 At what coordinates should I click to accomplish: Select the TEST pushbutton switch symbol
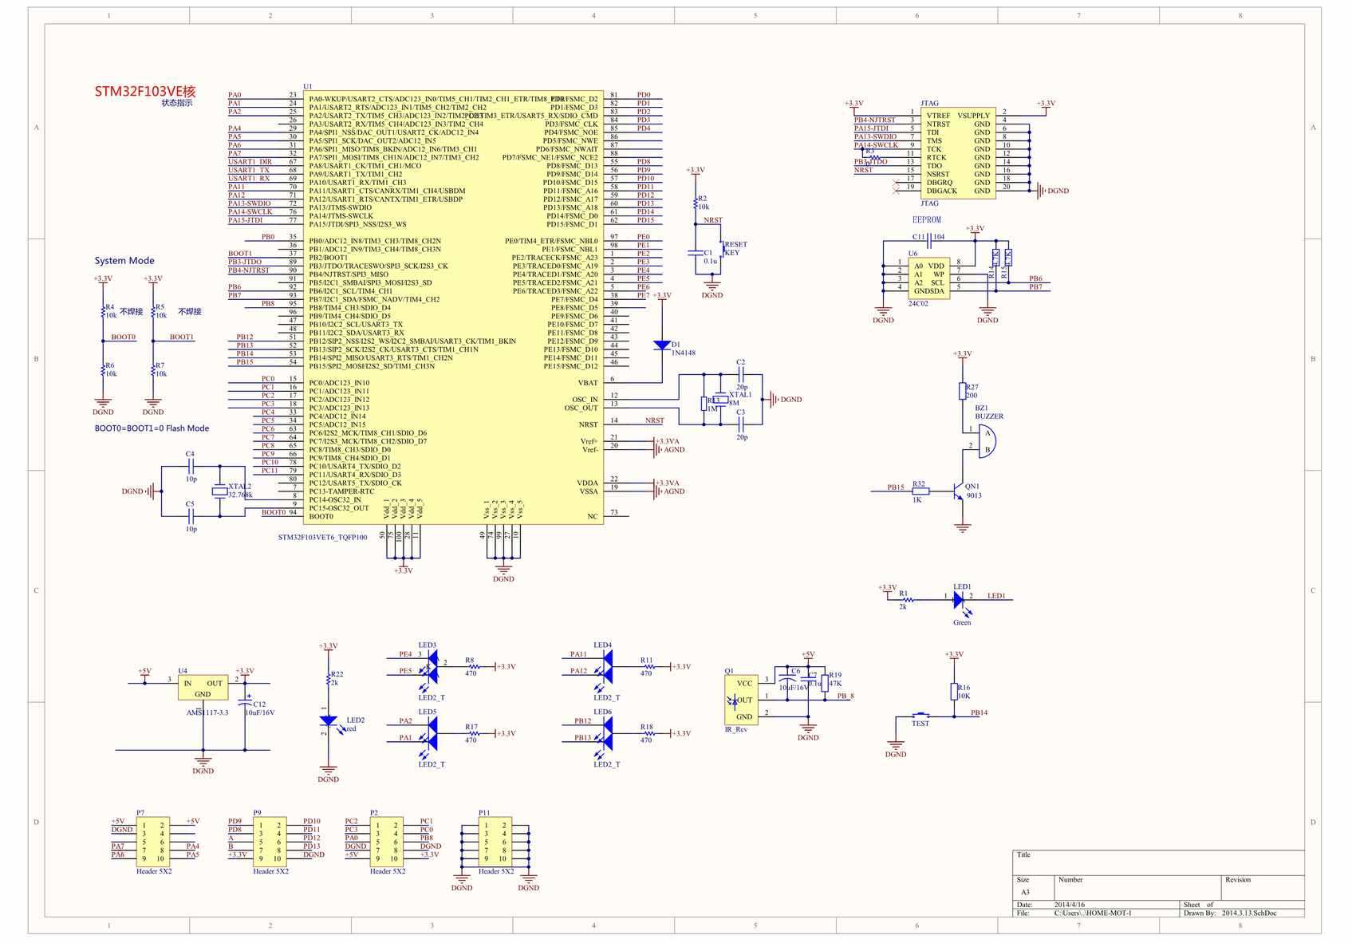[920, 716]
